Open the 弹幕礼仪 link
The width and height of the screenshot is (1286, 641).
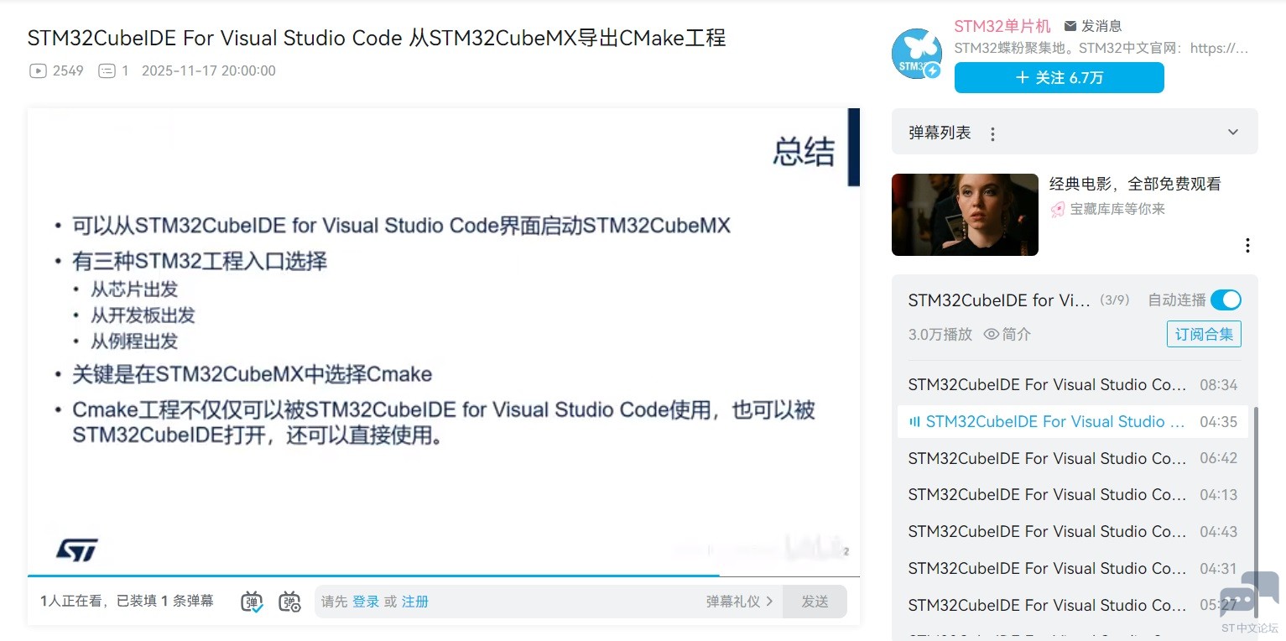point(739,602)
